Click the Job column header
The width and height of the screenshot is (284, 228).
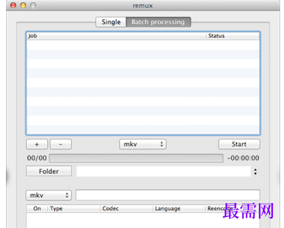click(117, 36)
